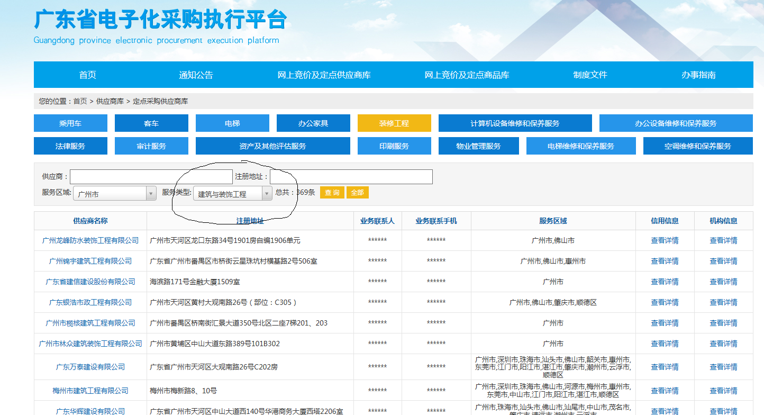Open supplier 广州龙峰防水装饰工程有限公司 details
This screenshot has width=764, height=415.
point(90,240)
